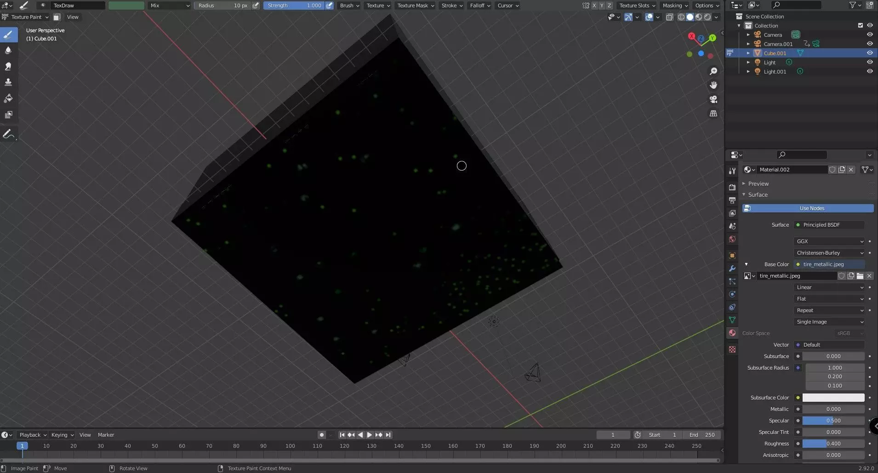Open the Blend mode Mix dropdown
878x473 pixels.
[170, 6]
